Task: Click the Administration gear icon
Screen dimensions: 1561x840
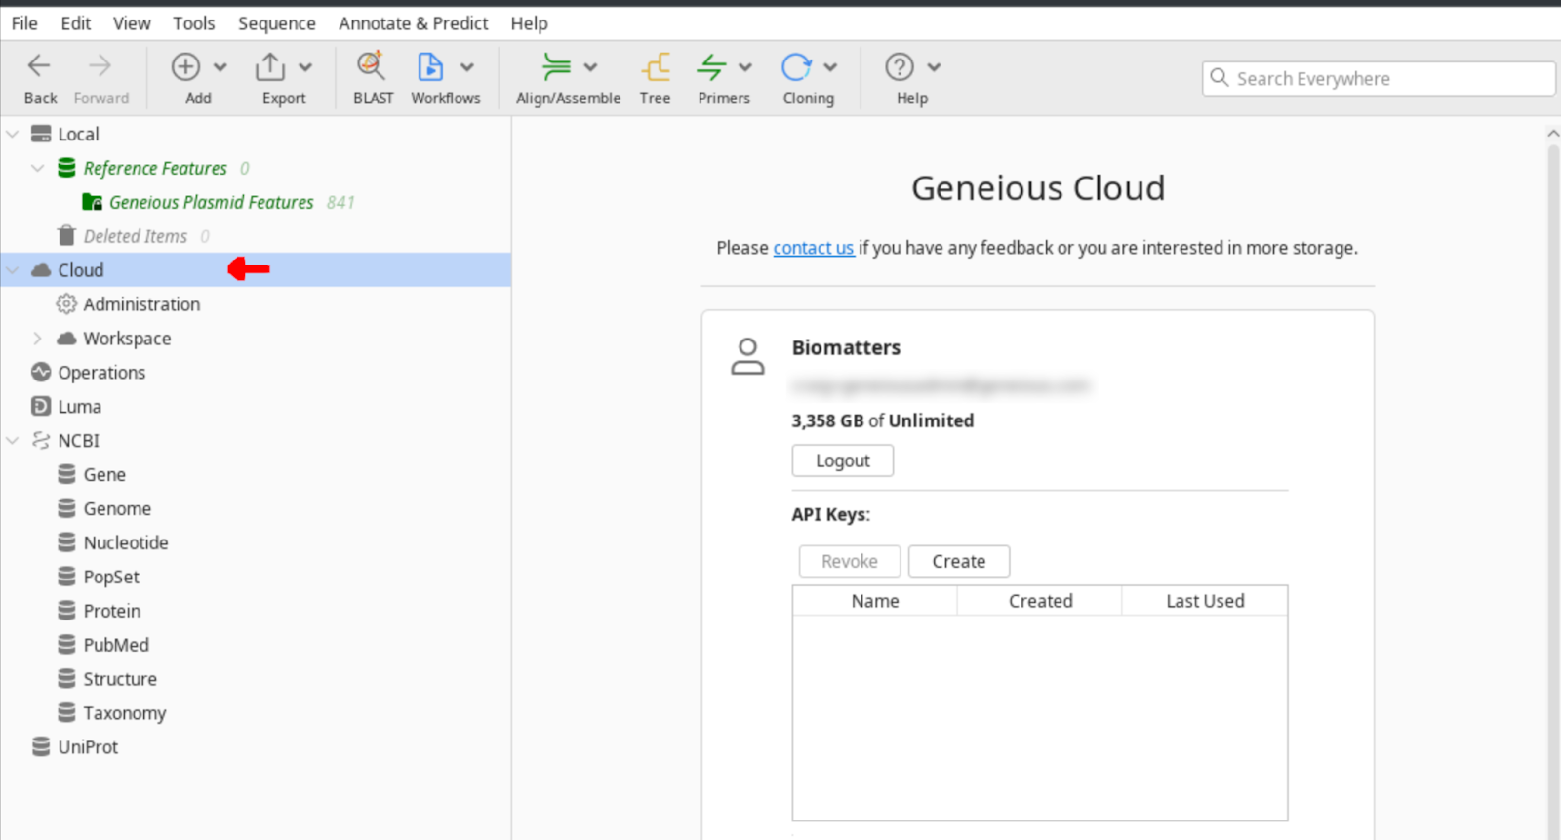Action: tap(66, 304)
